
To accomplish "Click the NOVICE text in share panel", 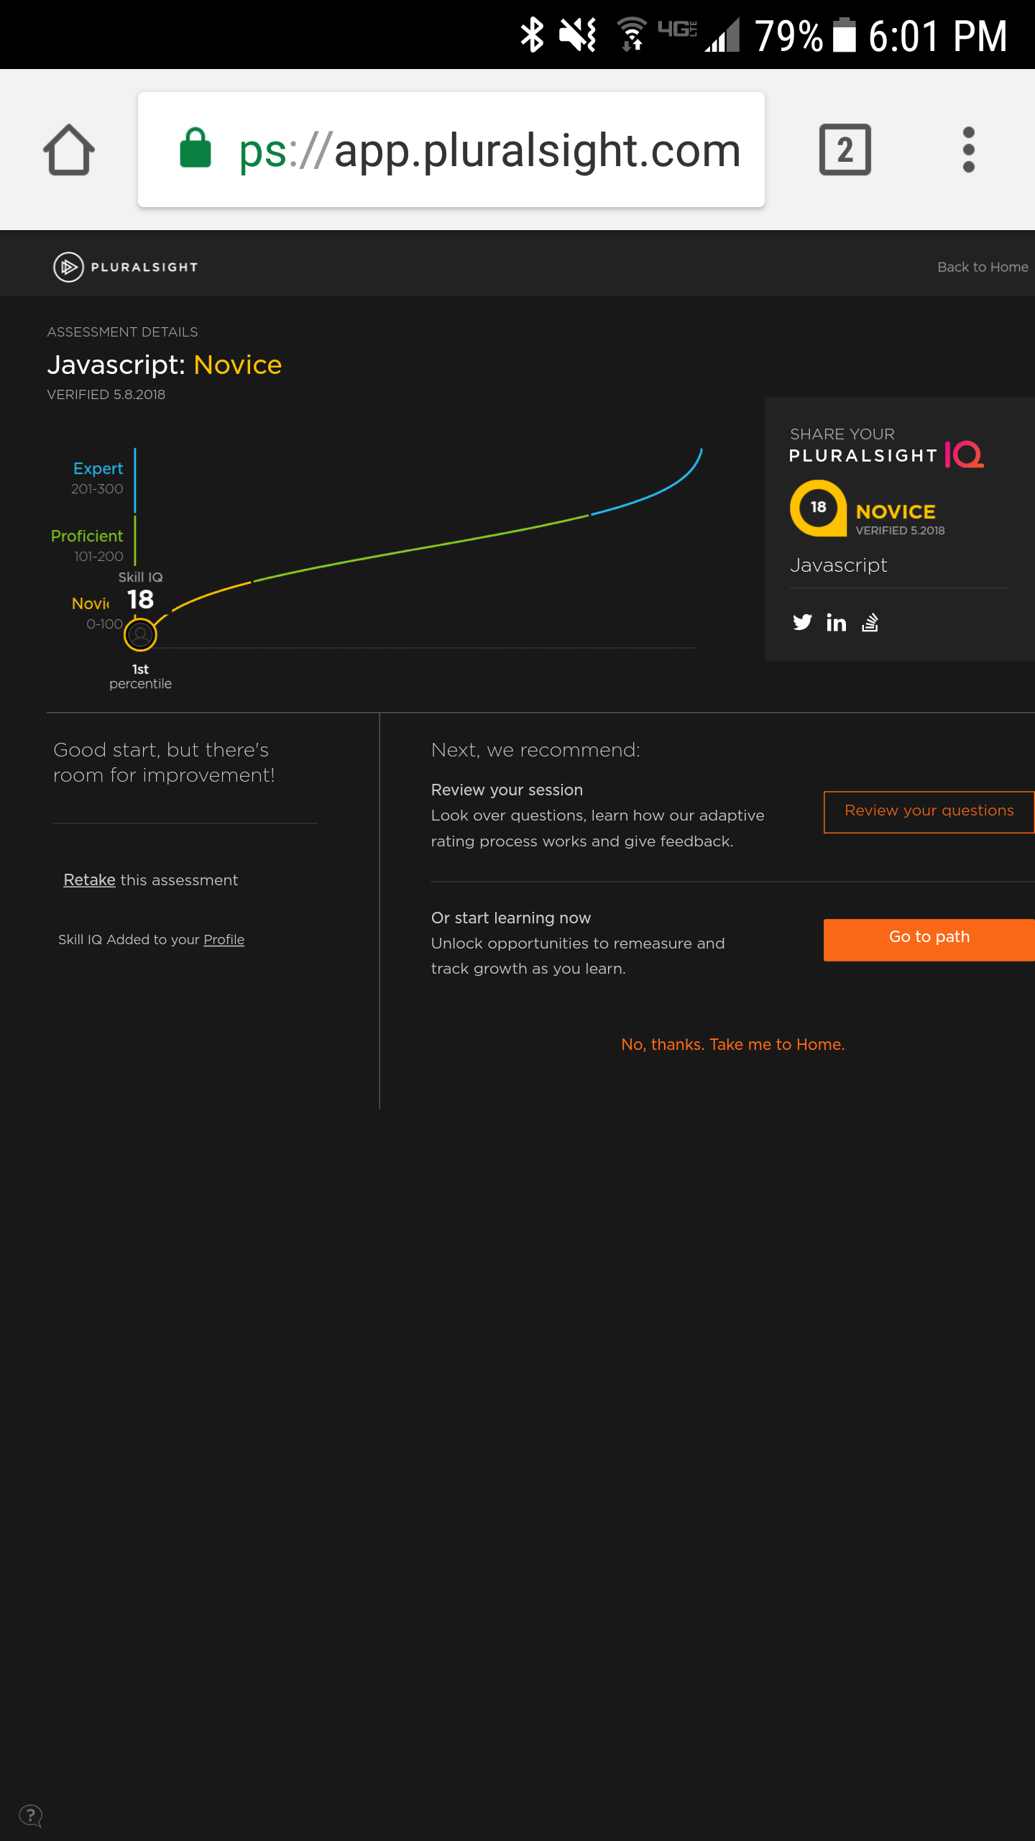I will click(x=896, y=511).
